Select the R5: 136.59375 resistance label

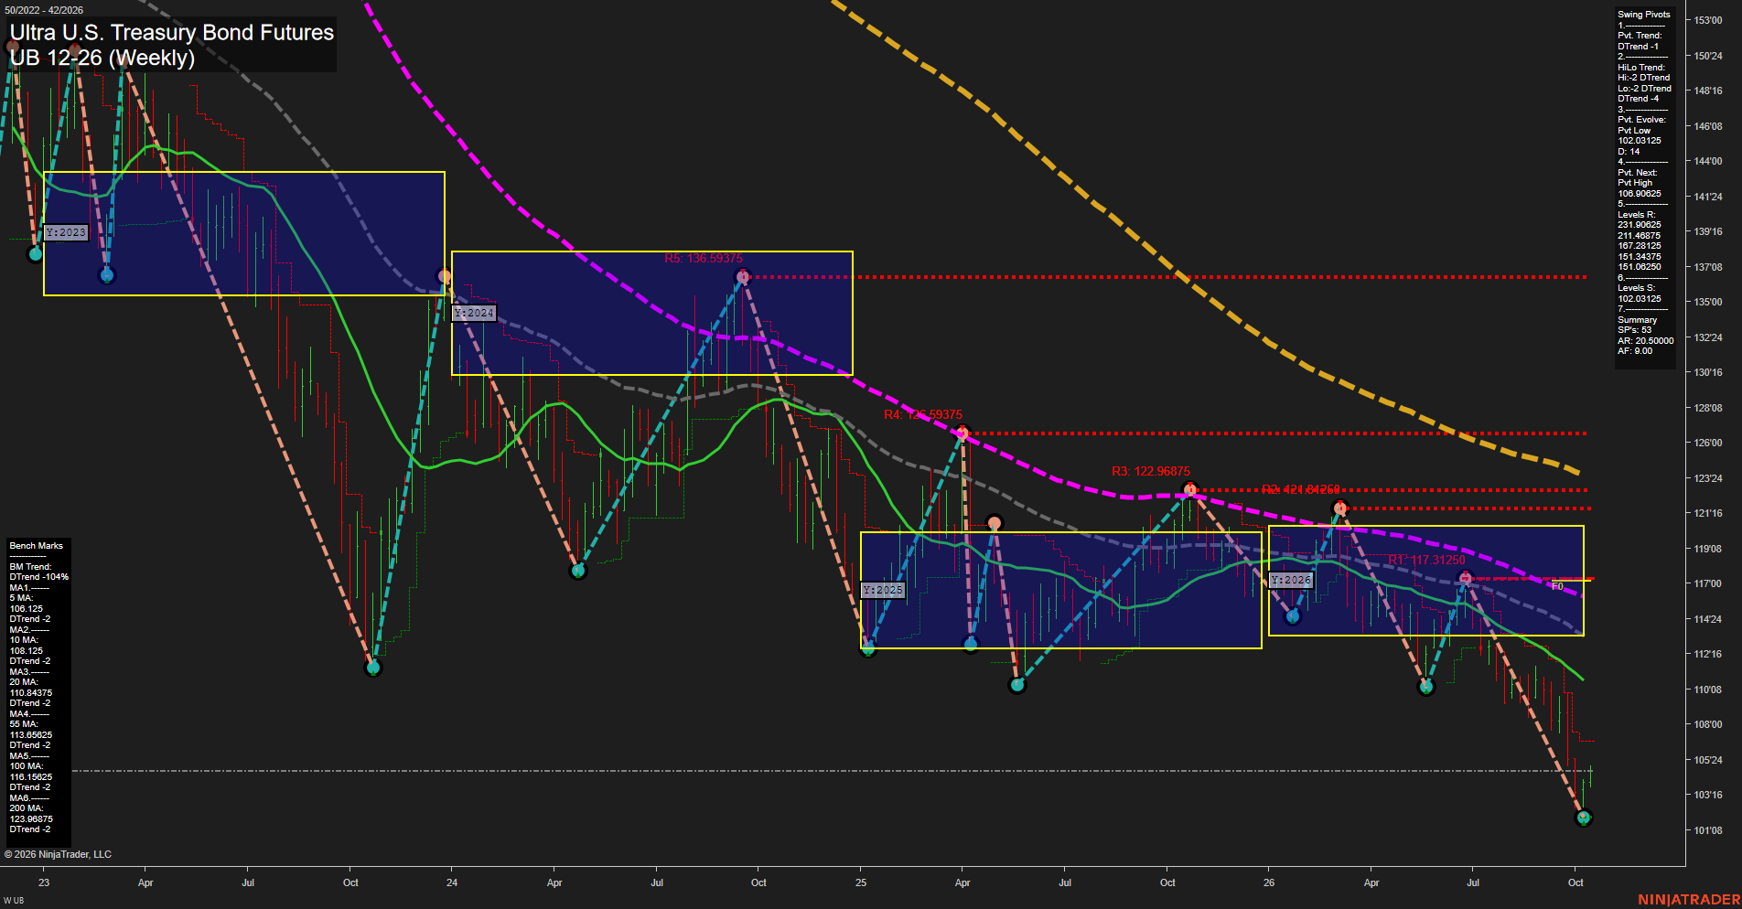pyautogui.click(x=704, y=259)
